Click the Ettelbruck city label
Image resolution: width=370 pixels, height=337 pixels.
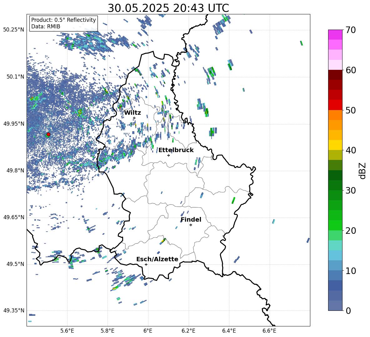[176, 150]
